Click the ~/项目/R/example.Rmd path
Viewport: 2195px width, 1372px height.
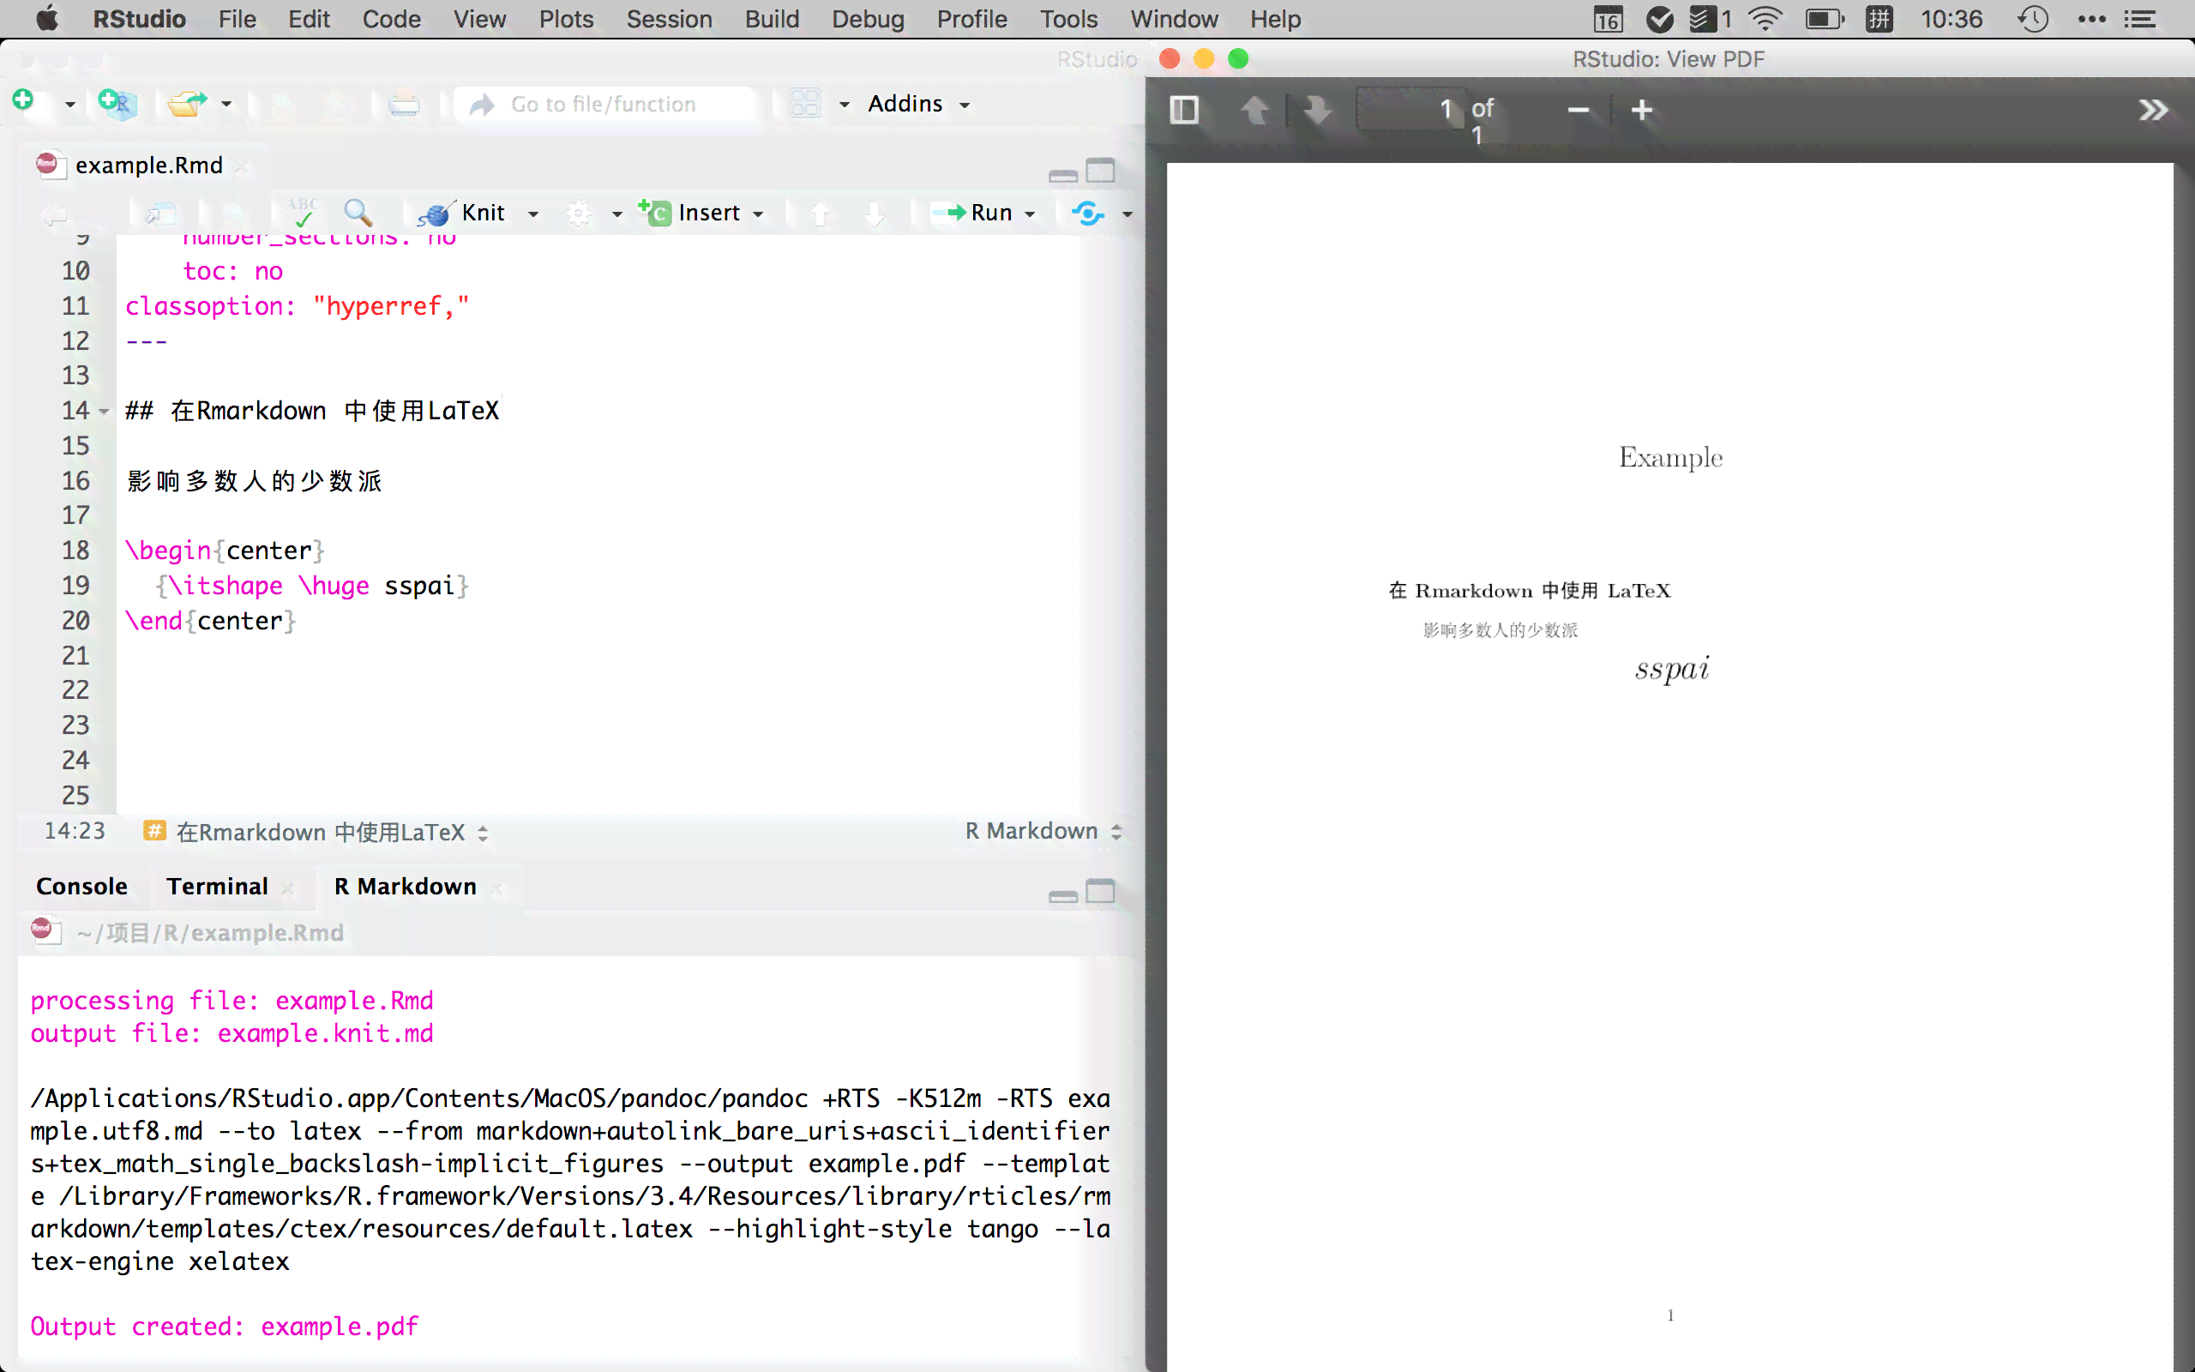(209, 933)
